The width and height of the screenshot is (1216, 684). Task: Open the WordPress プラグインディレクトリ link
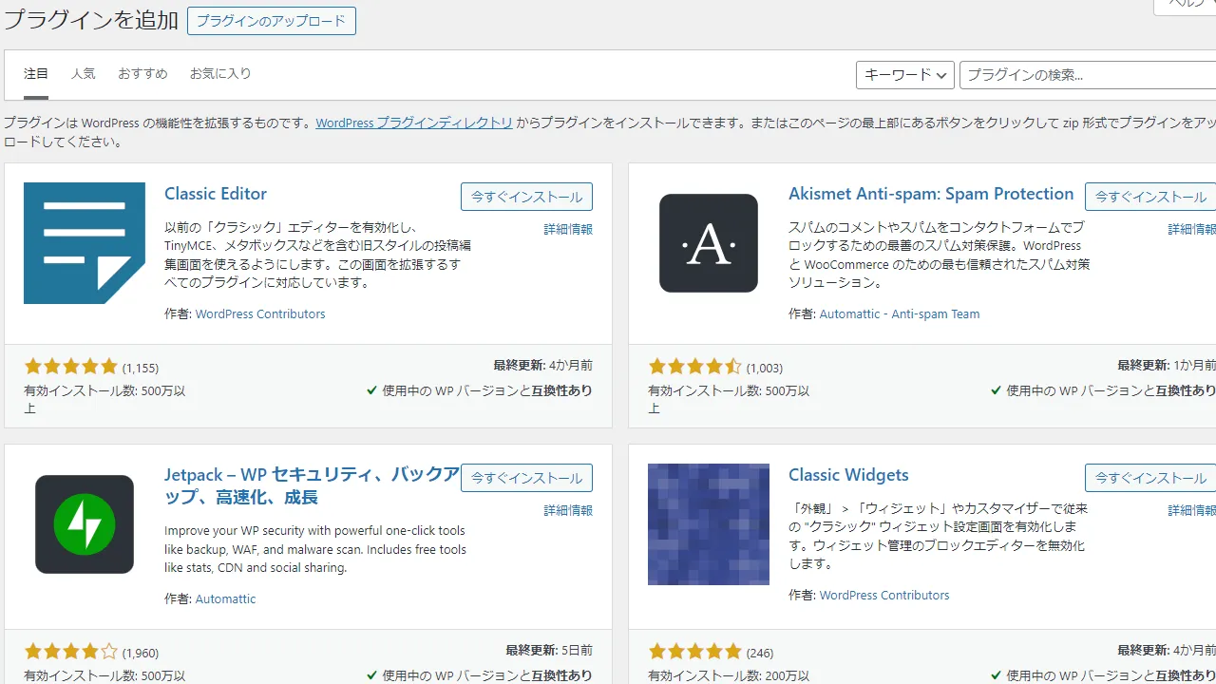click(414, 123)
